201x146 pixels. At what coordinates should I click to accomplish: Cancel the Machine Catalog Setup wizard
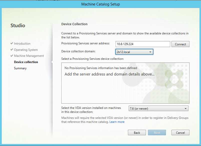pyautogui.click(x=180, y=133)
